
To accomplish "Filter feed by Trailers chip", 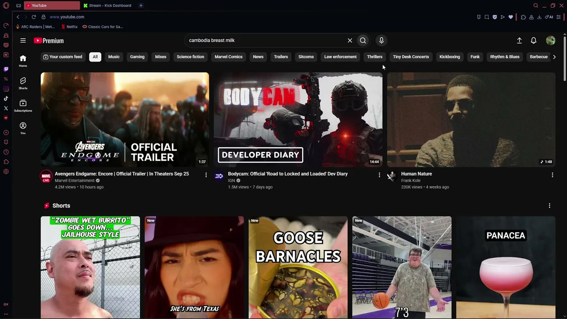I will (281, 57).
